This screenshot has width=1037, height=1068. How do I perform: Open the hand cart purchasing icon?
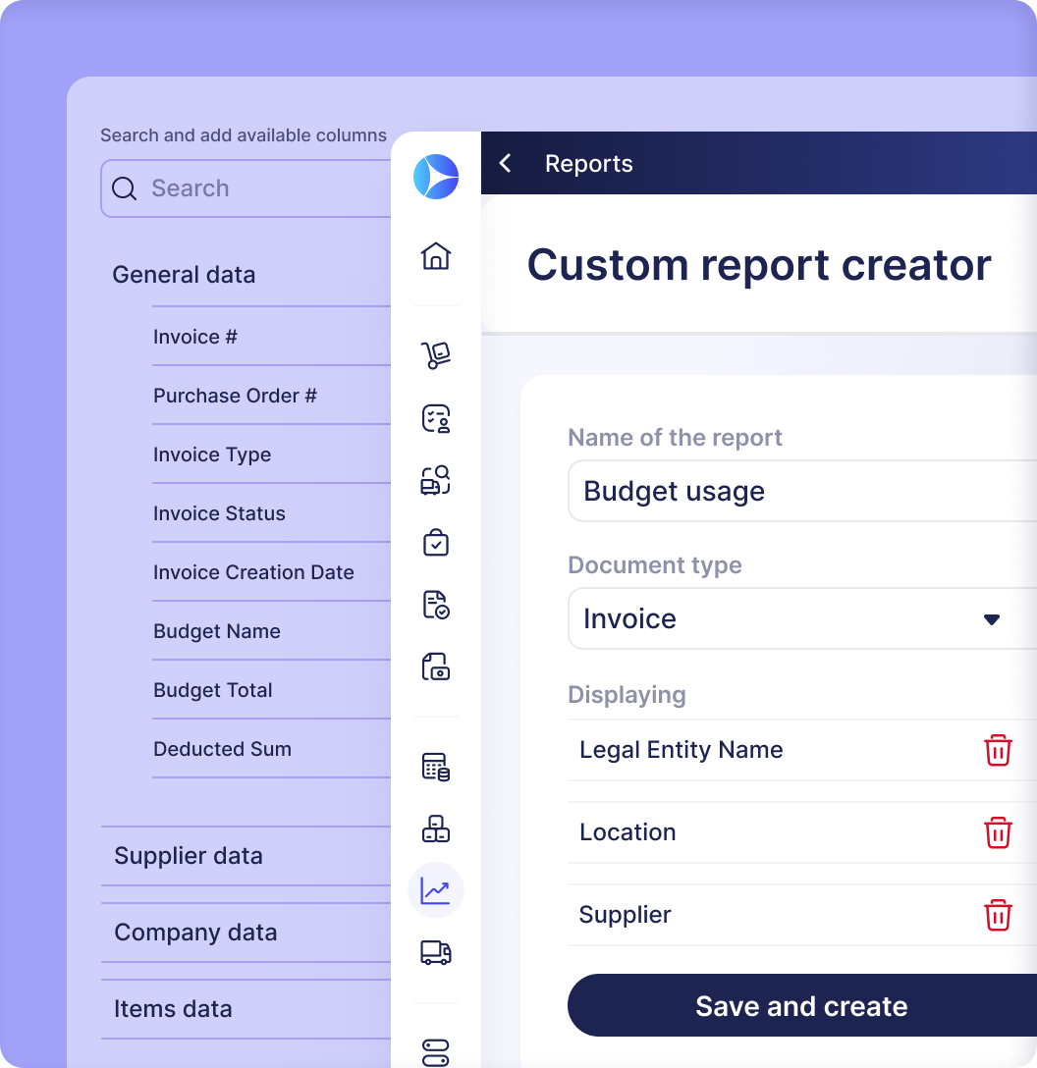436,355
